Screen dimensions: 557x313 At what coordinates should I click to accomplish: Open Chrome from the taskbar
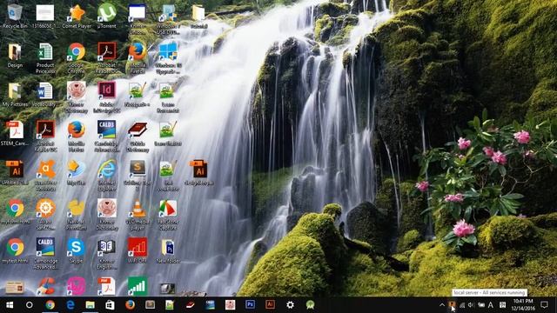coord(50,305)
